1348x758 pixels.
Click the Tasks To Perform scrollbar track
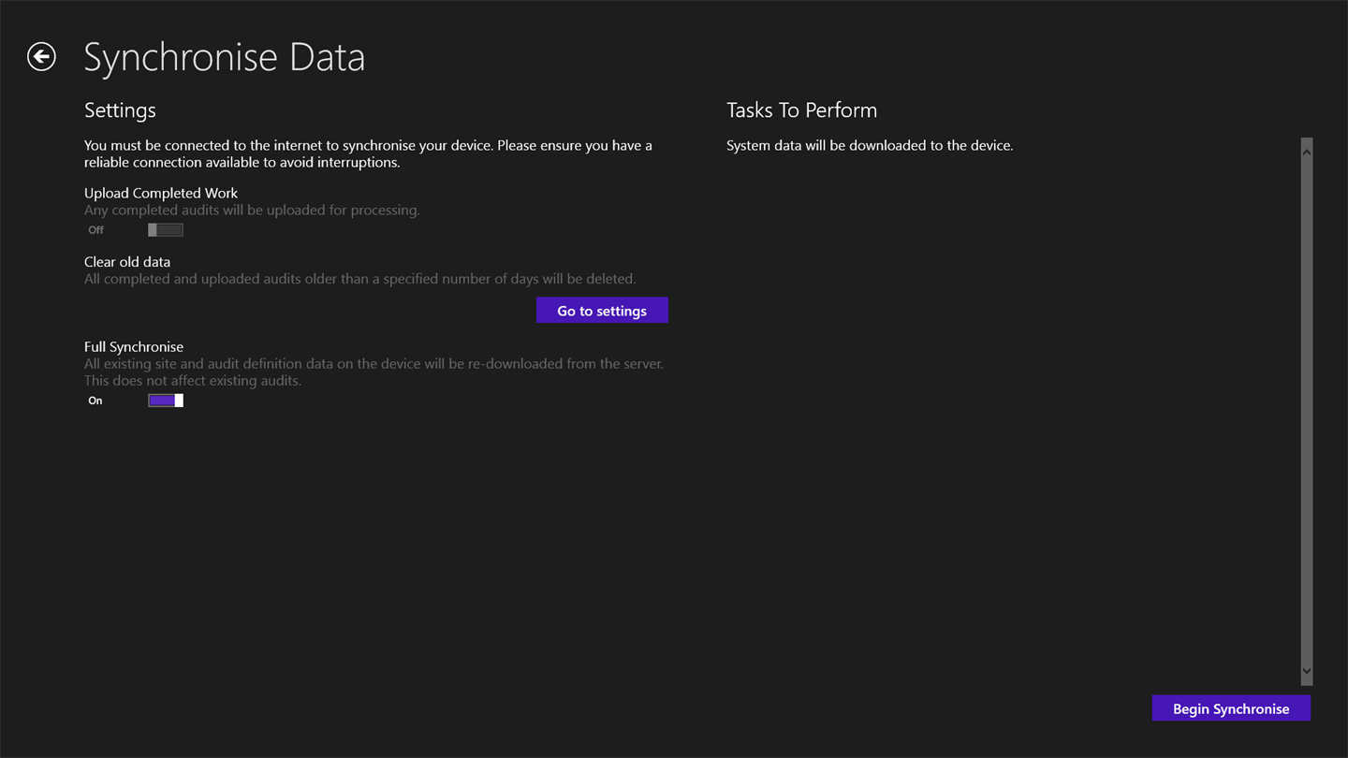click(x=1307, y=412)
